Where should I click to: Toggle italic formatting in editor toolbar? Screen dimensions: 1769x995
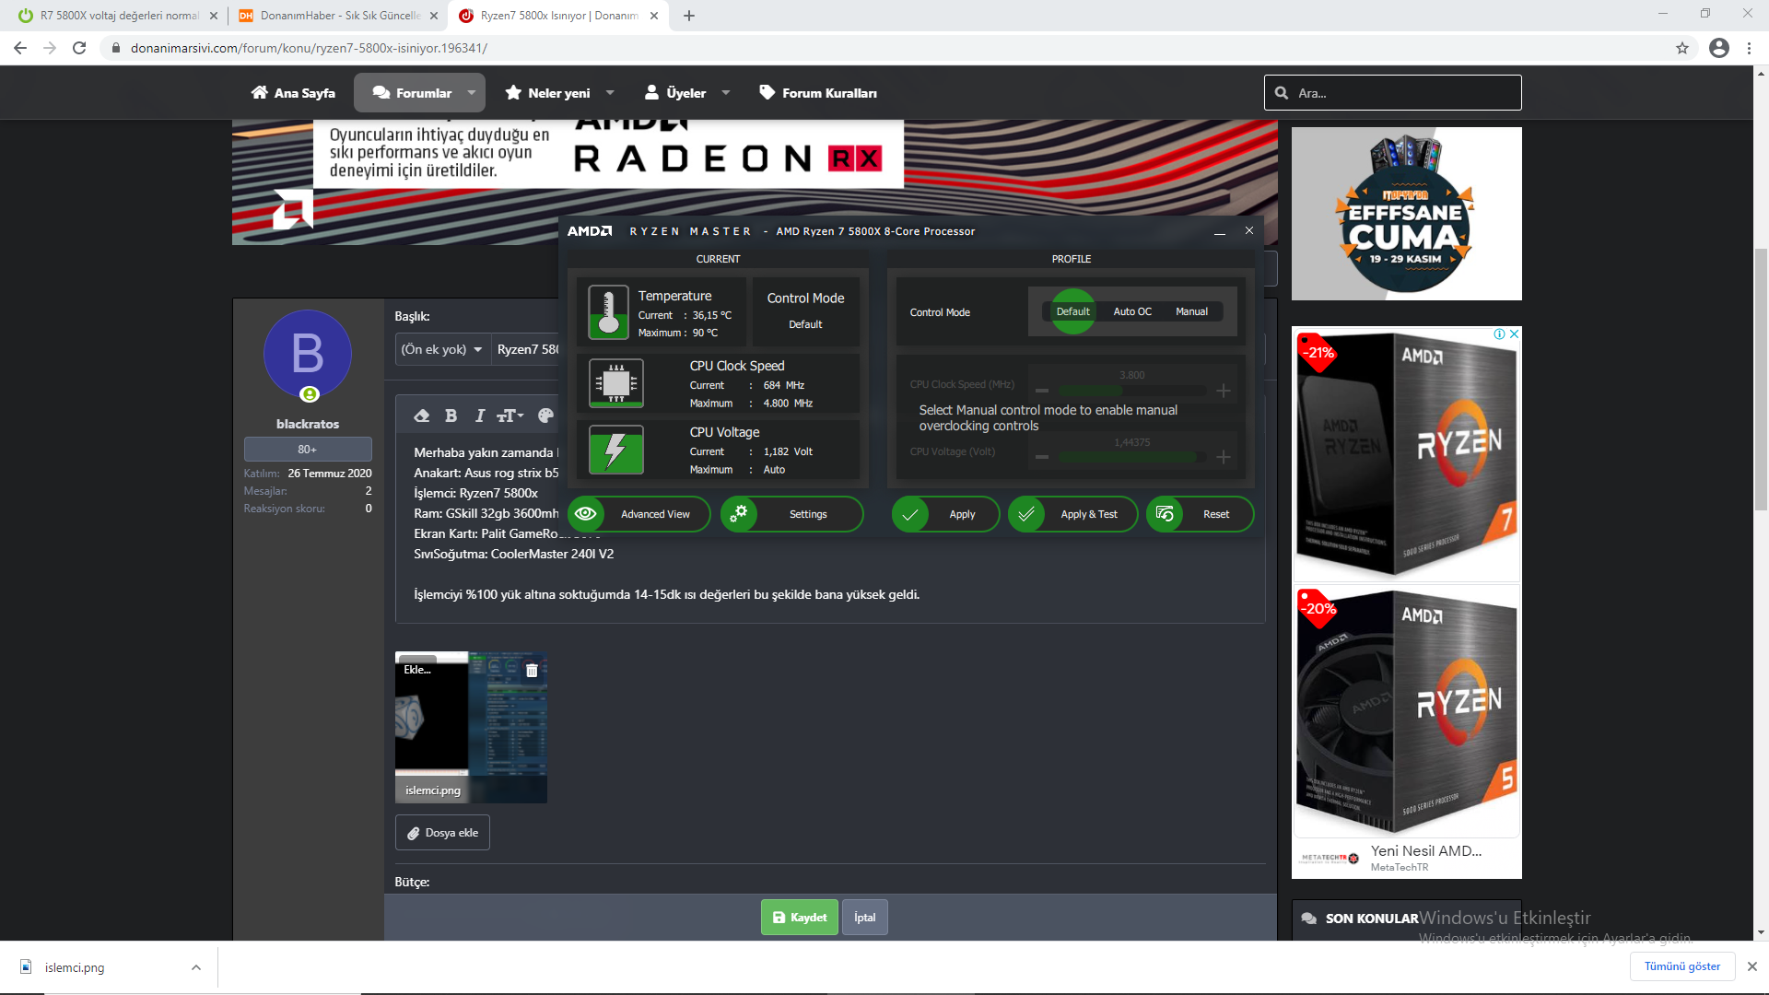tap(479, 416)
